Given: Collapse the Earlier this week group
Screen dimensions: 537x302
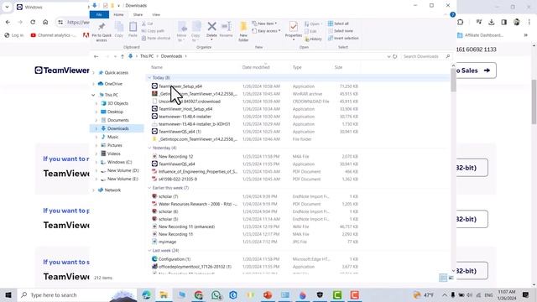Looking at the screenshot, I should [x=149, y=188].
